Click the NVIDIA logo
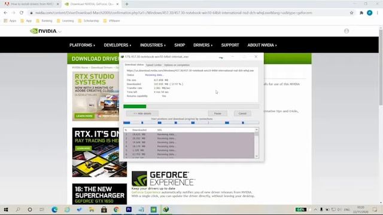Screen dimensions: 383x215 (x=44, y=31)
